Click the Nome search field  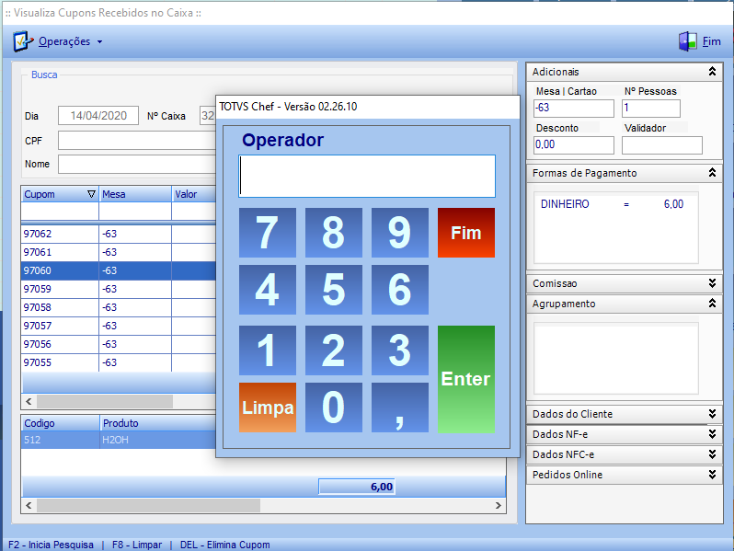137,165
